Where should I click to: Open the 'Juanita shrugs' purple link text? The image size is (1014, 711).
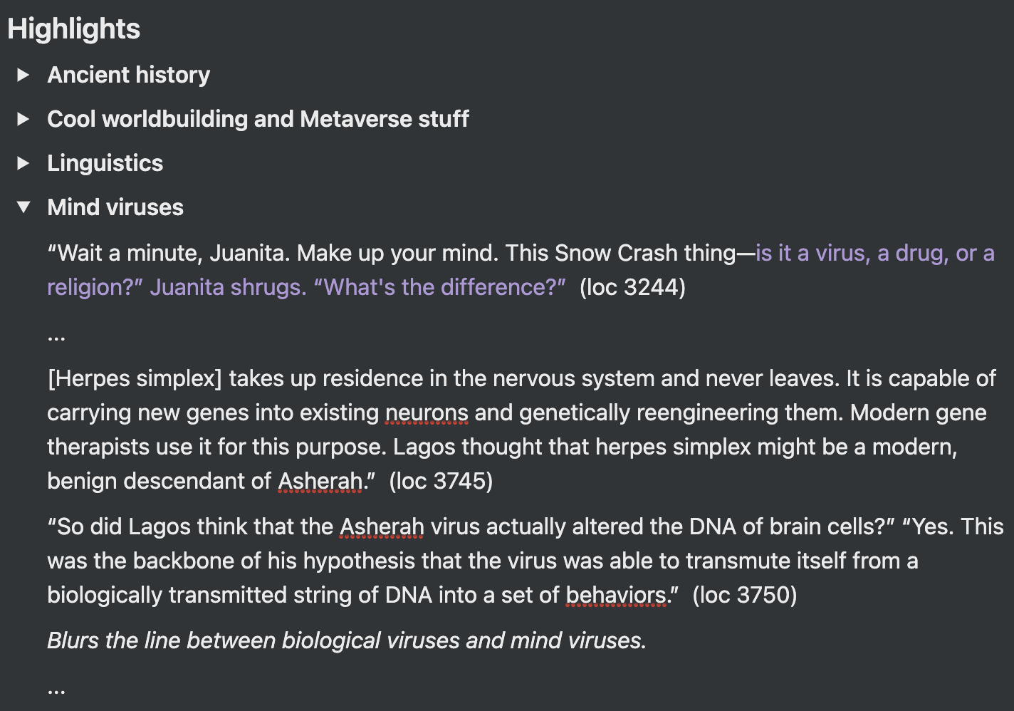(x=228, y=287)
